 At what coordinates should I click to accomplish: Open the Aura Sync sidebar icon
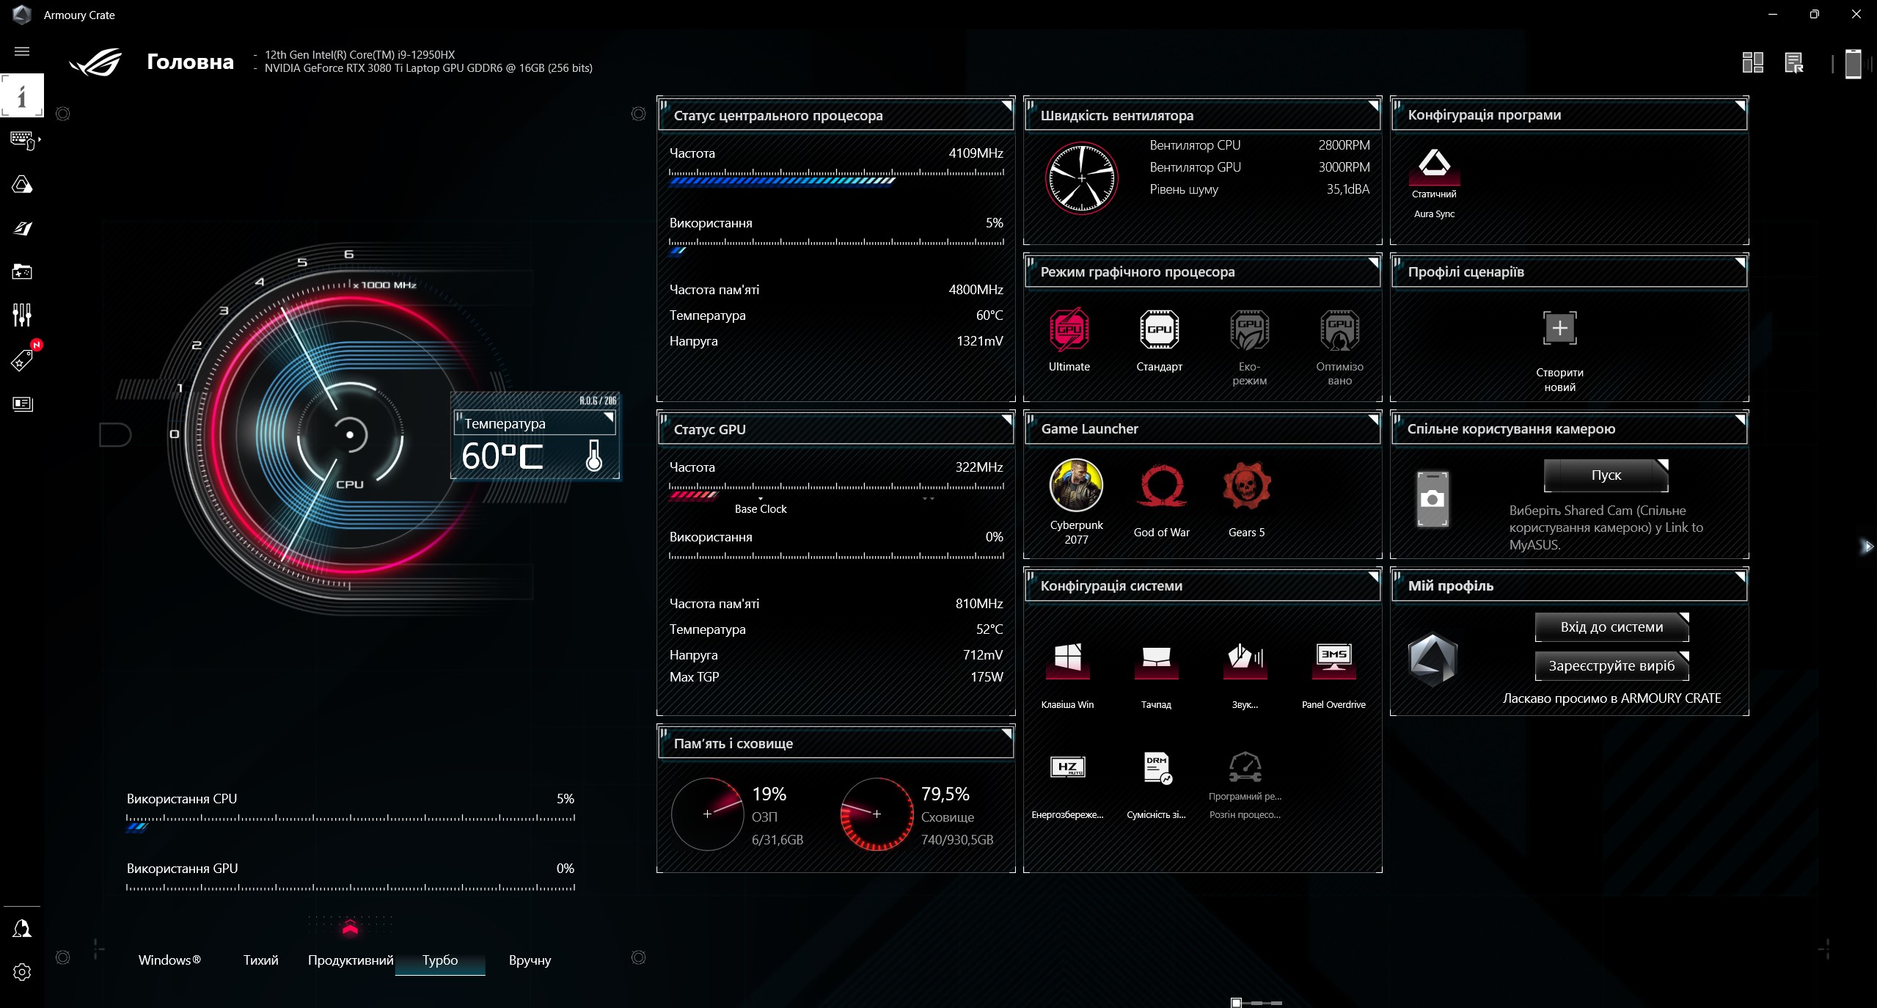coord(22,185)
